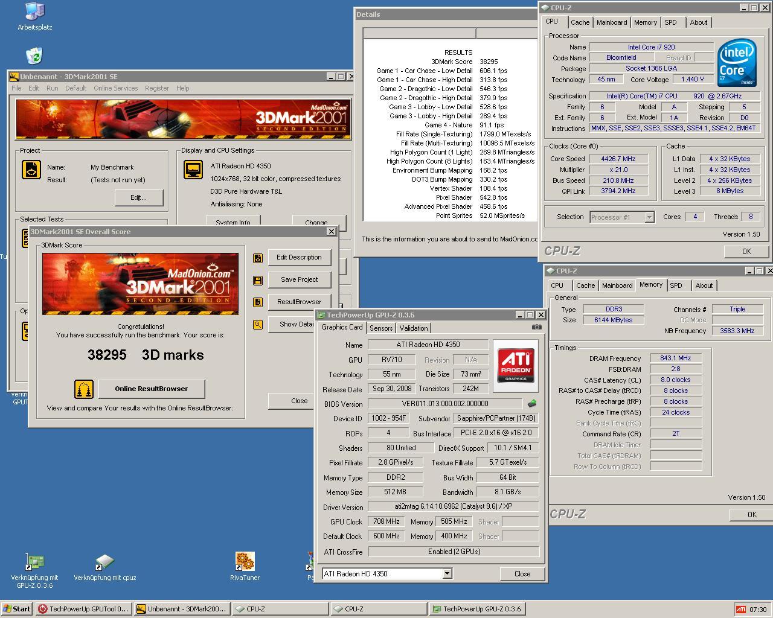Open the Register menu in 3DMark2001
Viewport: 773px width, 618px height.
click(x=157, y=88)
